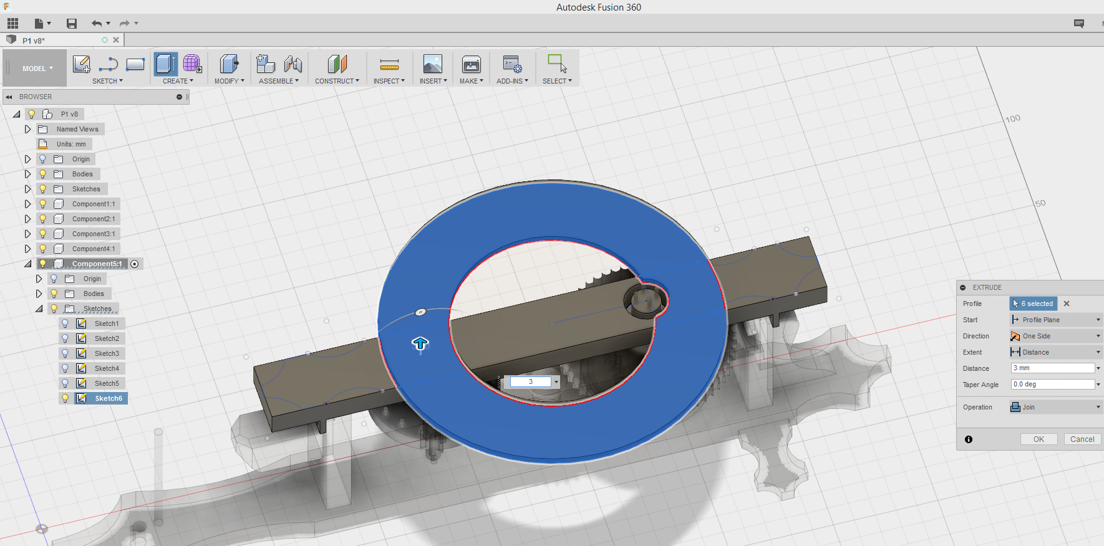Click OK in Extrude dialog
Viewport: 1104px width, 546px height.
(1039, 439)
